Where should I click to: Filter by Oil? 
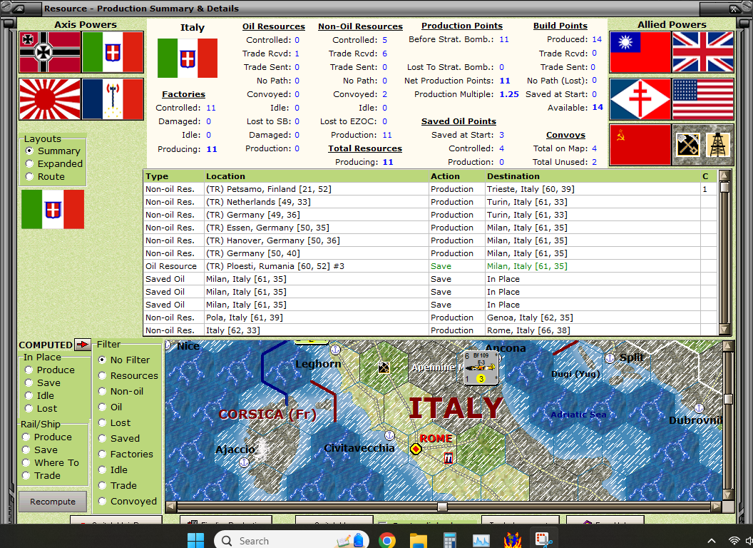pos(102,407)
